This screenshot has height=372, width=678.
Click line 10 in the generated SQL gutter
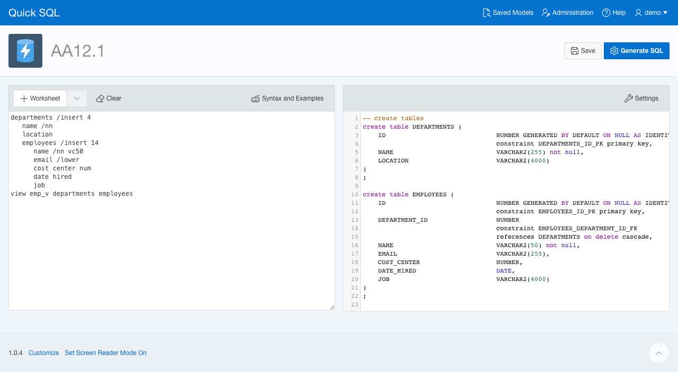coord(354,195)
